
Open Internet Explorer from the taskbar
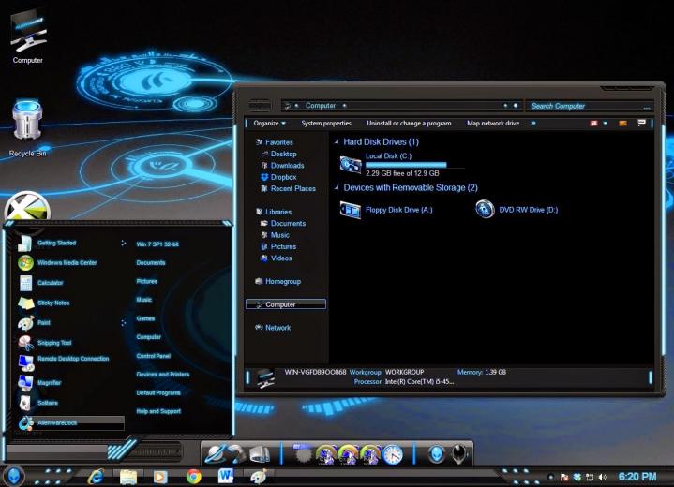[96, 477]
